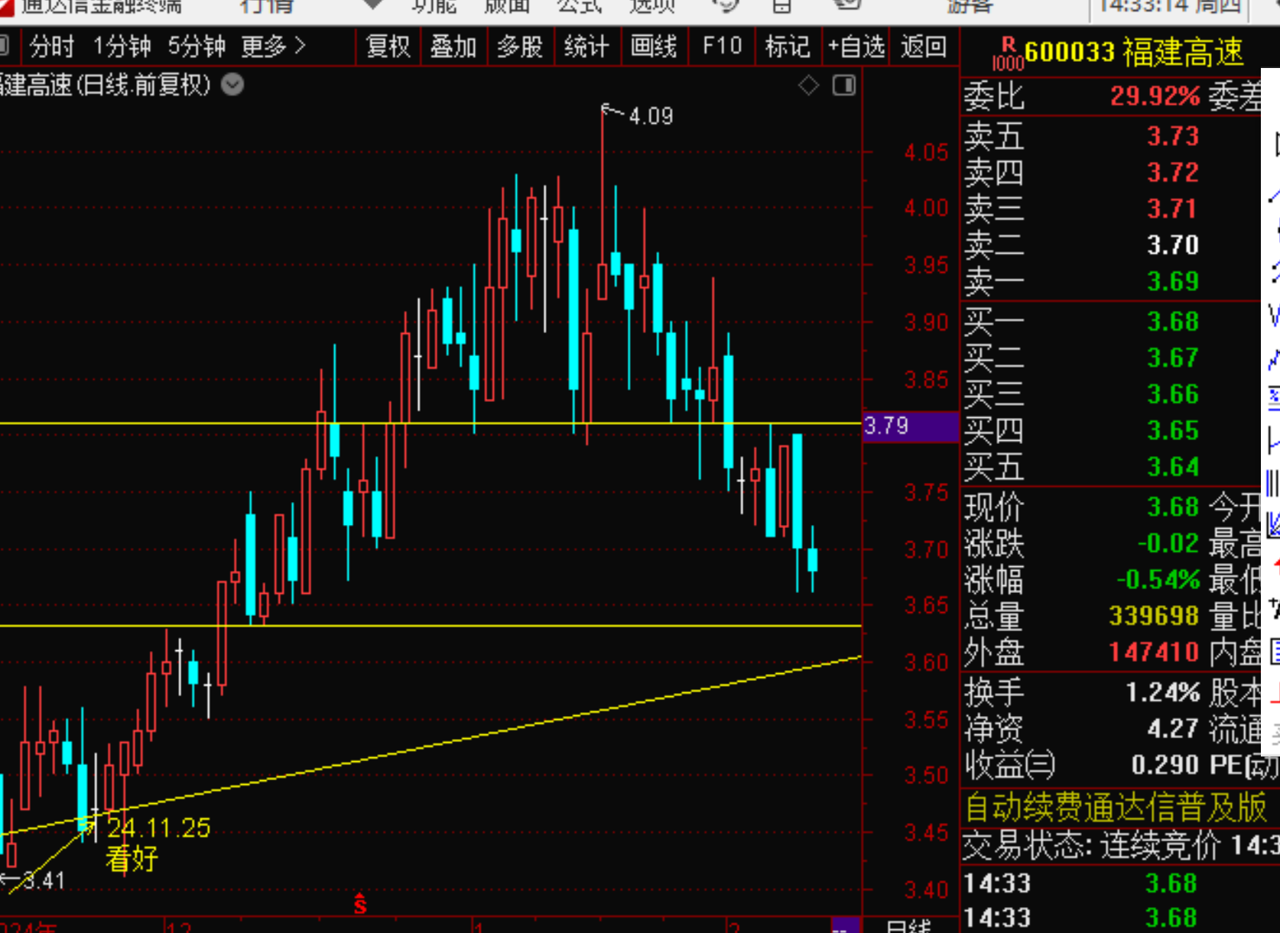Open the chart title dropdown arrow

(x=232, y=85)
